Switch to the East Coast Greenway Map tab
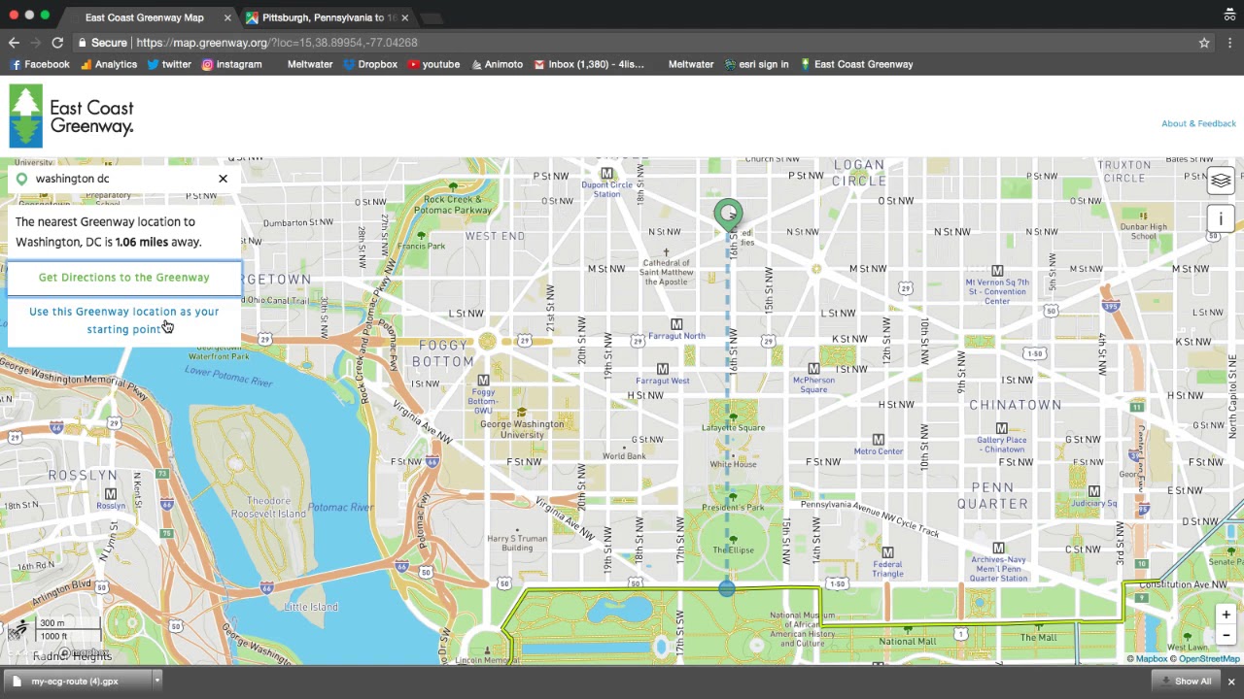This screenshot has width=1244, height=699. pos(144,17)
